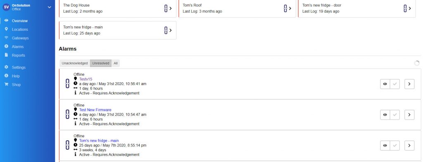Screen dimensions: 423x162
Task: Select Tom's new fridge - door card
Action: click(356, 8)
